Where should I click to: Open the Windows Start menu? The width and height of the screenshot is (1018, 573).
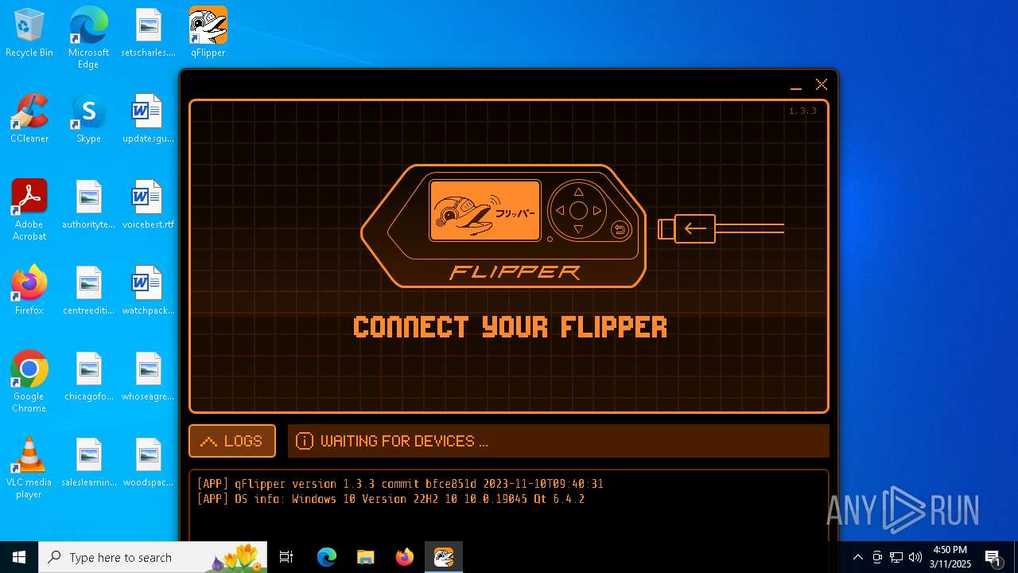pos(19,557)
